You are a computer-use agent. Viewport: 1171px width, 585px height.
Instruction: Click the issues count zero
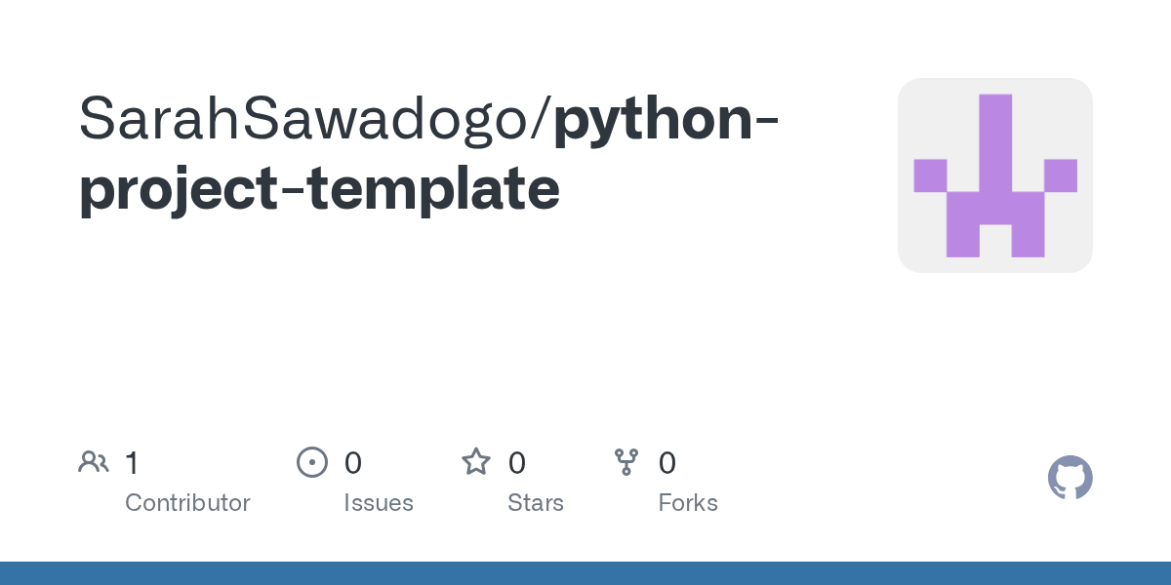pos(352,463)
